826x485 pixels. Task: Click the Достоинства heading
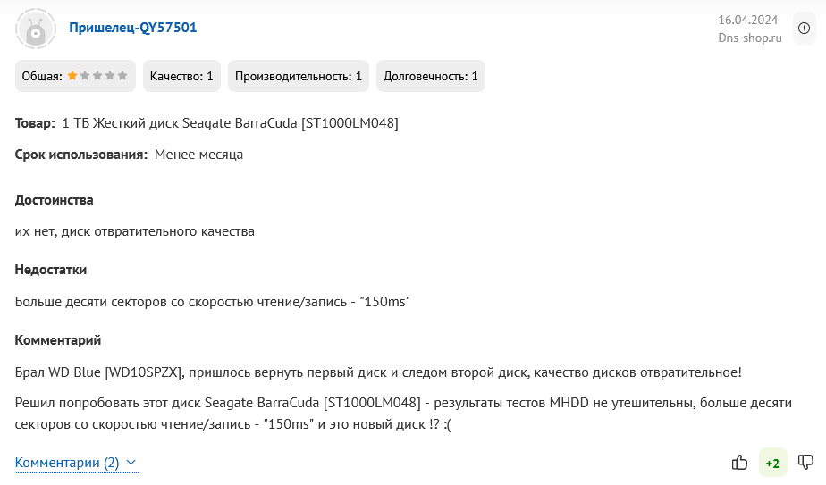54,200
